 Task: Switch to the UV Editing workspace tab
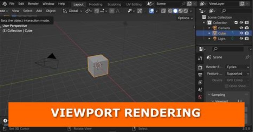[134, 4]
